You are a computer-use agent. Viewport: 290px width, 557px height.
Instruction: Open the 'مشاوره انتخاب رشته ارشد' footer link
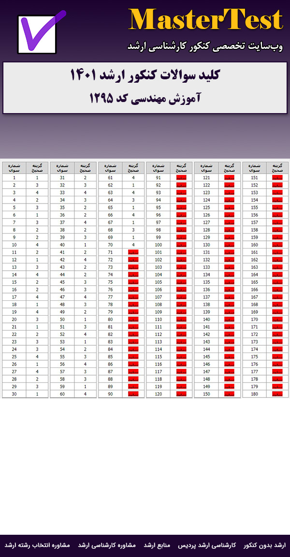pos(37,545)
